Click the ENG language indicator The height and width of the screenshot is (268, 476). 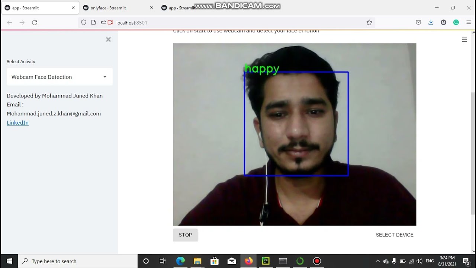(x=430, y=261)
